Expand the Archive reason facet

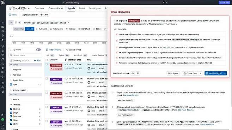point(11,90)
